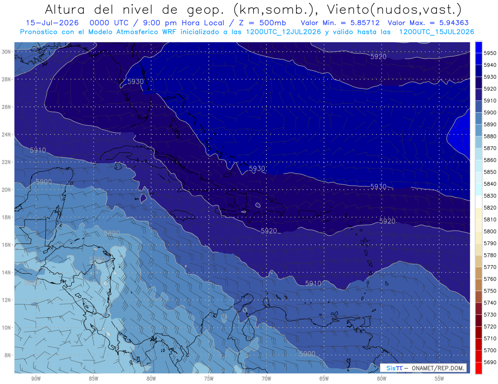498x384 pixels.
Task: Click the color bar label '5870'
Action: click(490, 148)
